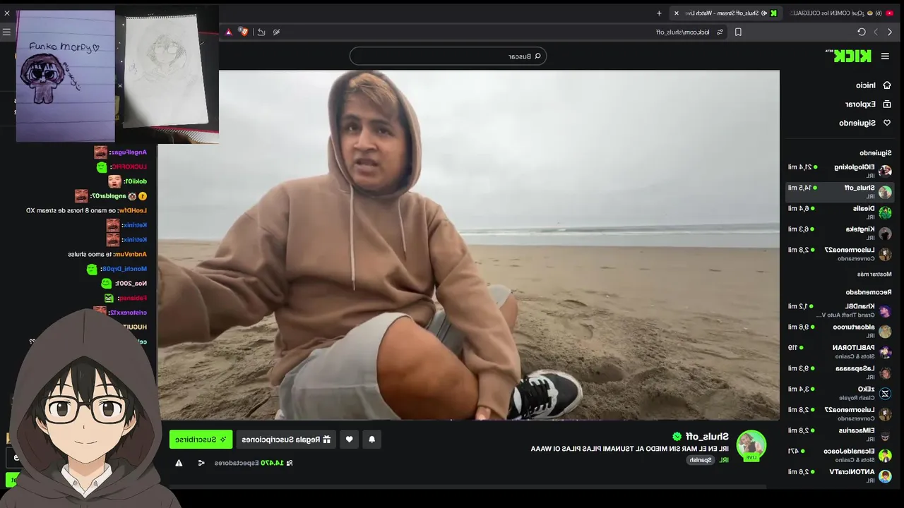This screenshot has width=904, height=508.
Task: Select Shuls_off in following list
Action: [840, 191]
